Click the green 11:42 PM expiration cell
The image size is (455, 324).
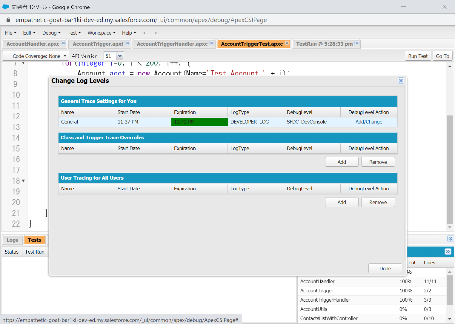[x=199, y=122]
